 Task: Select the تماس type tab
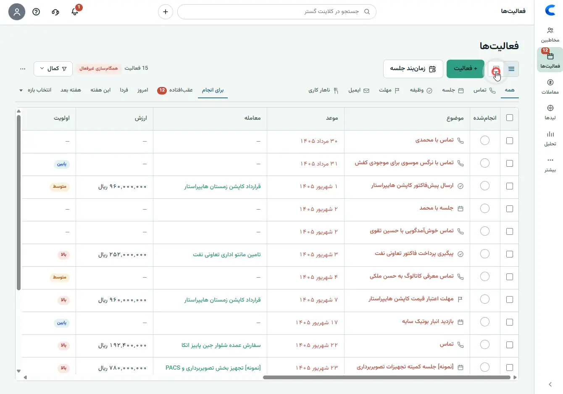tap(485, 90)
